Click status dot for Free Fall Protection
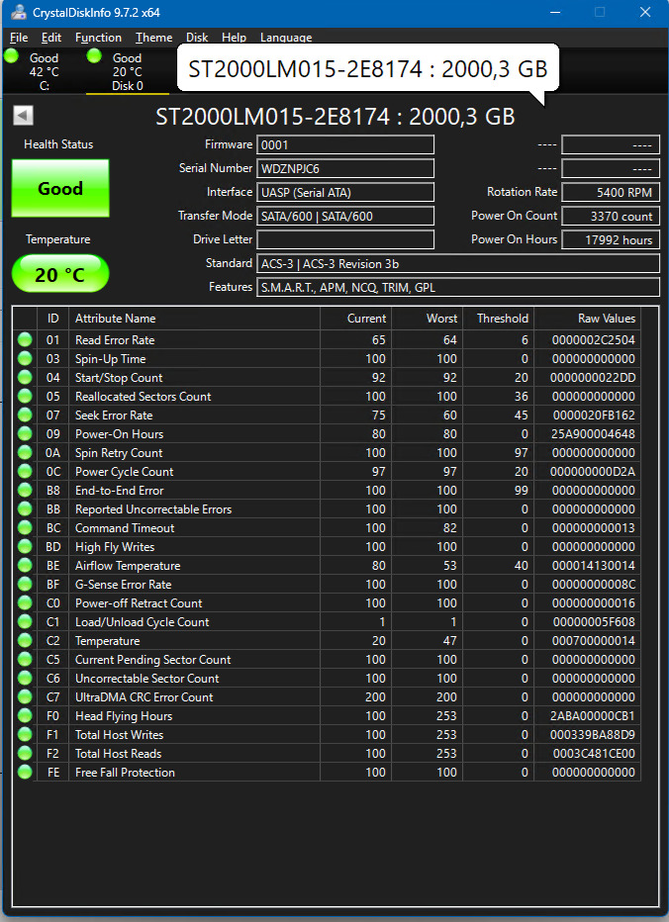Viewport: 669px width, 922px height. pyautogui.click(x=25, y=772)
